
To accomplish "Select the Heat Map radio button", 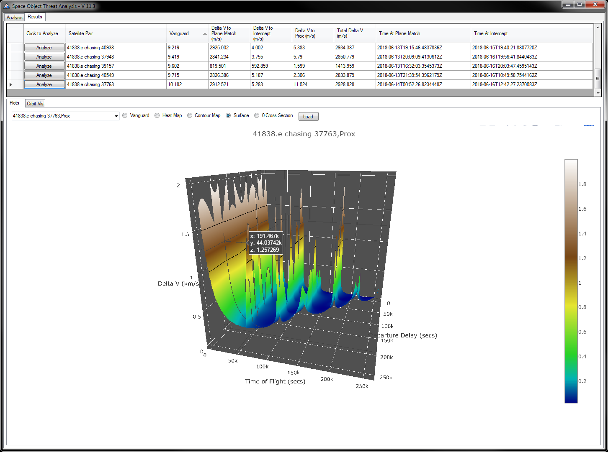I will [157, 116].
